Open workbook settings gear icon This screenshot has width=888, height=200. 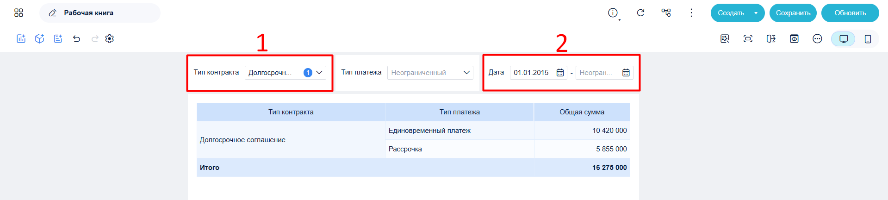[109, 39]
